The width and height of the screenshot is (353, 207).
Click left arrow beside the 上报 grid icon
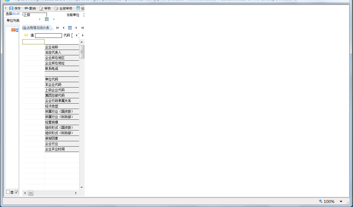click(x=40, y=19)
